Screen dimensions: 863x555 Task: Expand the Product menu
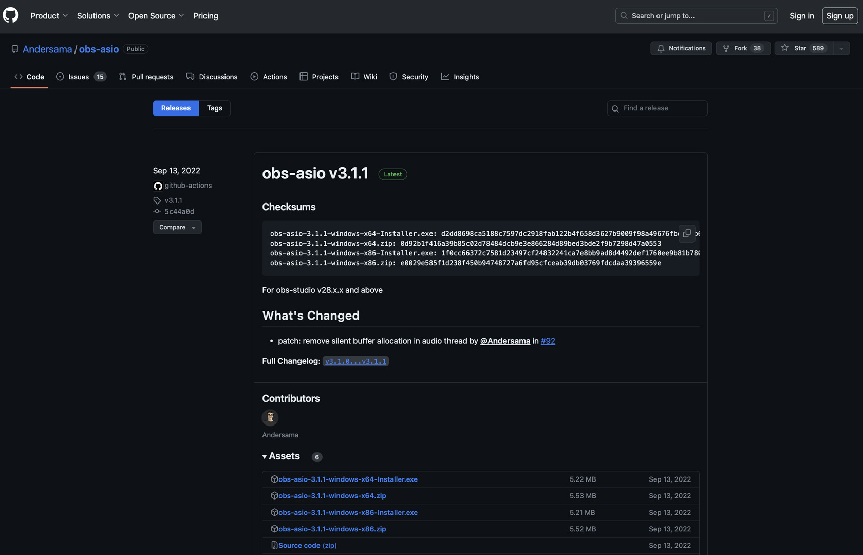pyautogui.click(x=49, y=16)
